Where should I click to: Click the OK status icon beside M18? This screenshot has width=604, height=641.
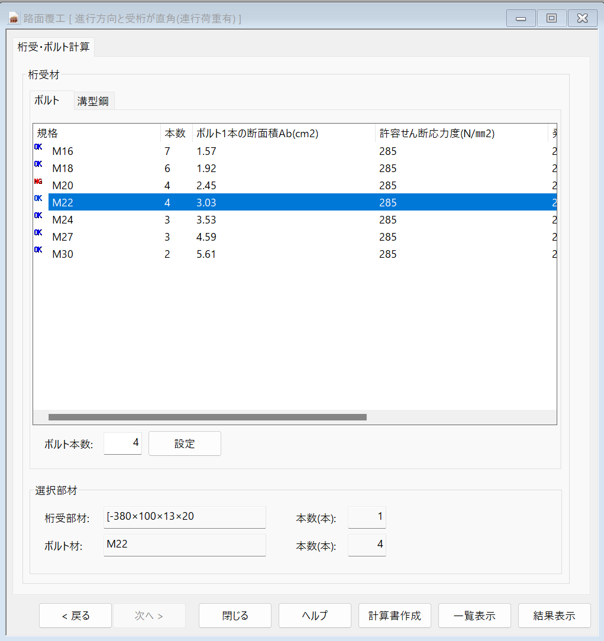point(38,164)
